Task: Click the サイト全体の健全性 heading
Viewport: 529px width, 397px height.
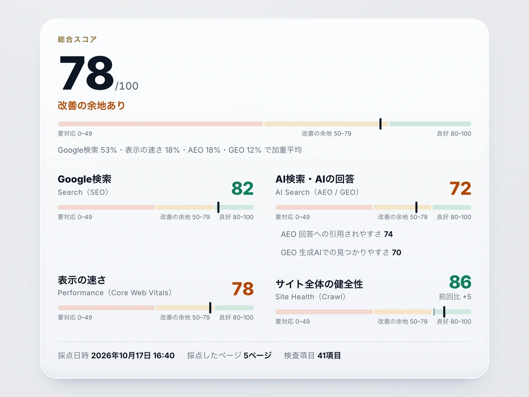Action: tap(319, 284)
